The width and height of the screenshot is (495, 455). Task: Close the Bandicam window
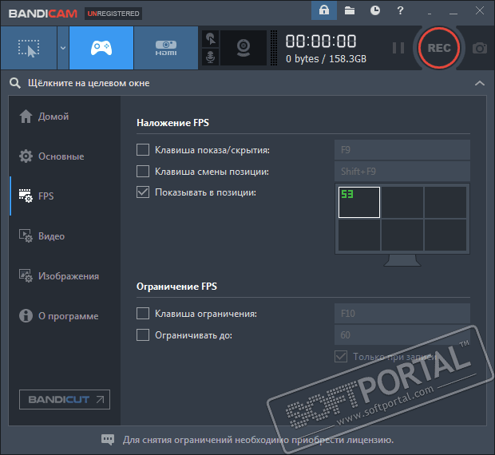[x=480, y=10]
